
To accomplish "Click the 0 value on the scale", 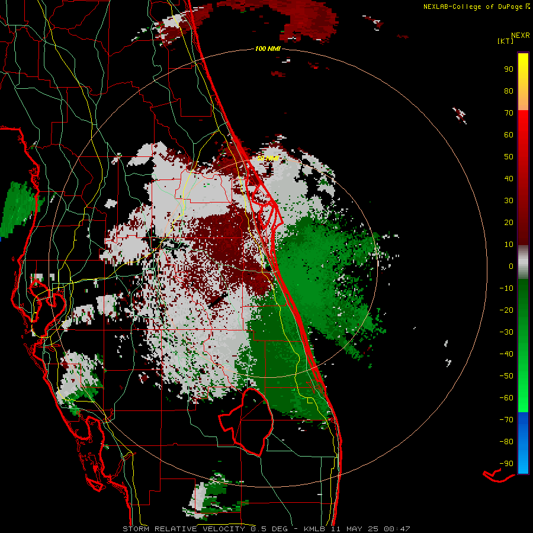I will click(511, 266).
